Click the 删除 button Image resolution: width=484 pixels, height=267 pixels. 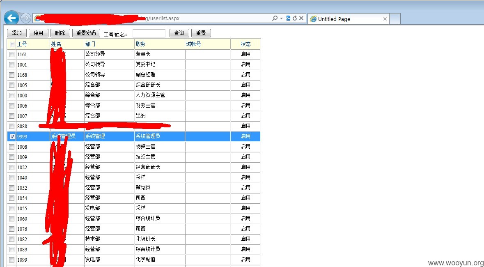tap(60, 33)
